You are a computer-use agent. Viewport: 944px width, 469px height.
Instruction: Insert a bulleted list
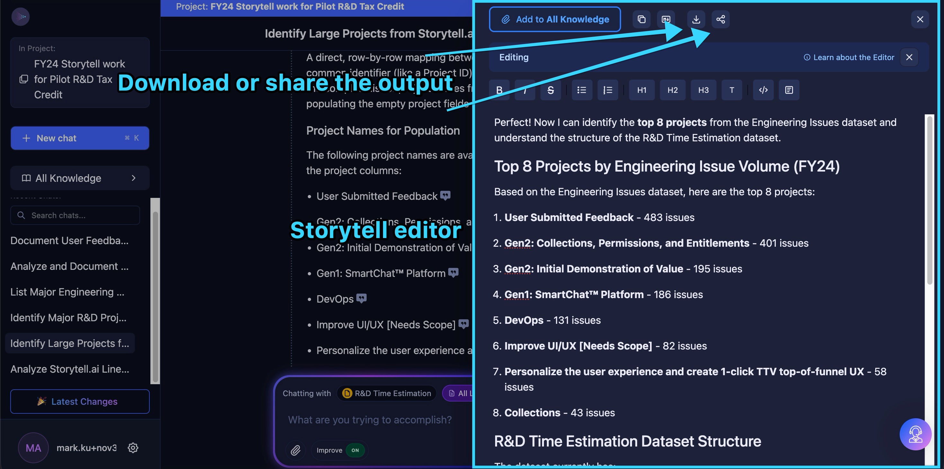(x=582, y=90)
